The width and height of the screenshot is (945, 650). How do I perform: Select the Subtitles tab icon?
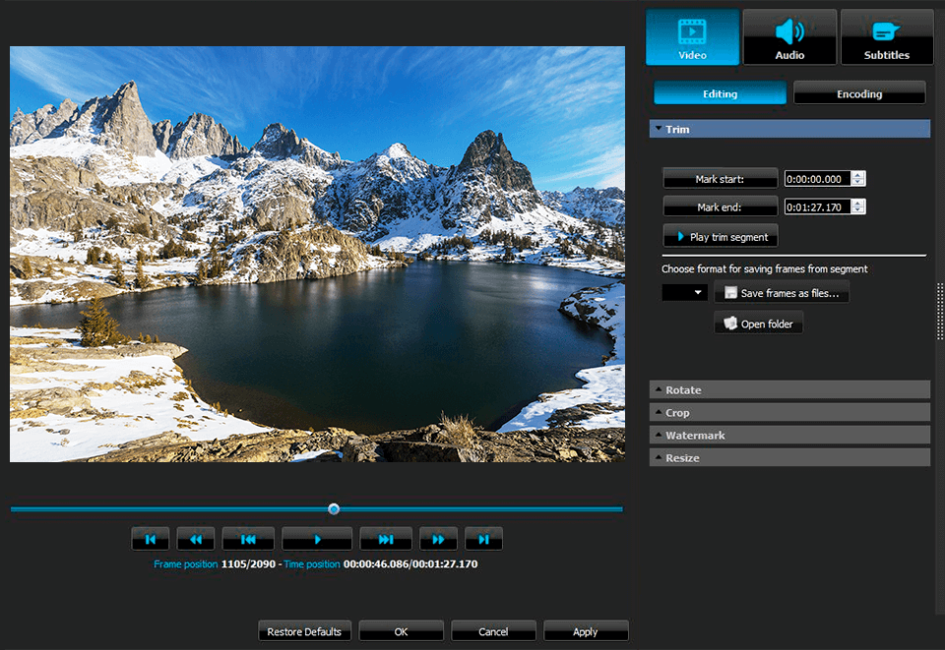[x=886, y=30]
